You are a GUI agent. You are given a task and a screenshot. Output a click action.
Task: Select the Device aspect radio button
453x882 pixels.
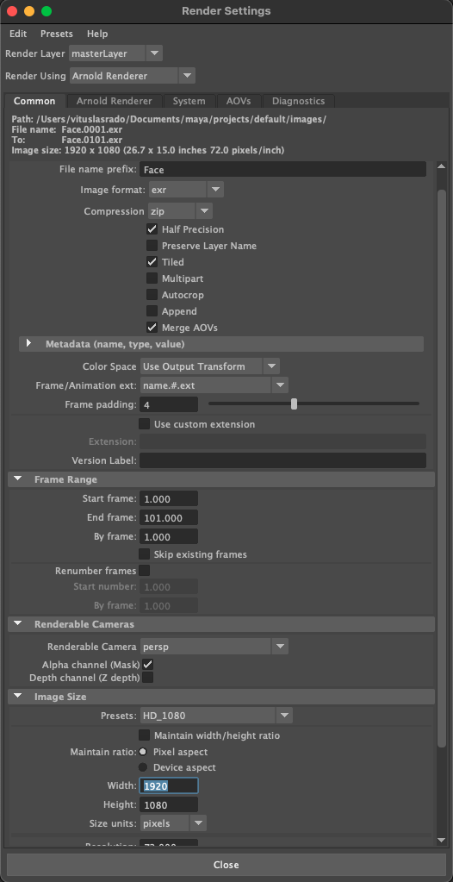tap(143, 767)
